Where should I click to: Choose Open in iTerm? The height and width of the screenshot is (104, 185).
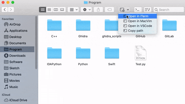[138, 16]
